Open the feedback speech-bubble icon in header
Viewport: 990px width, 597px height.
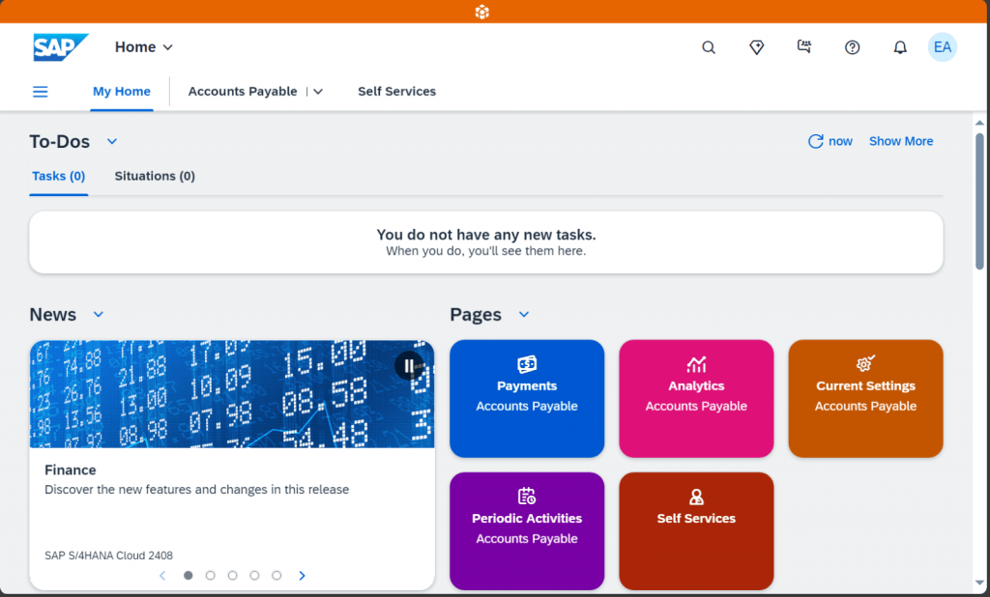point(803,46)
